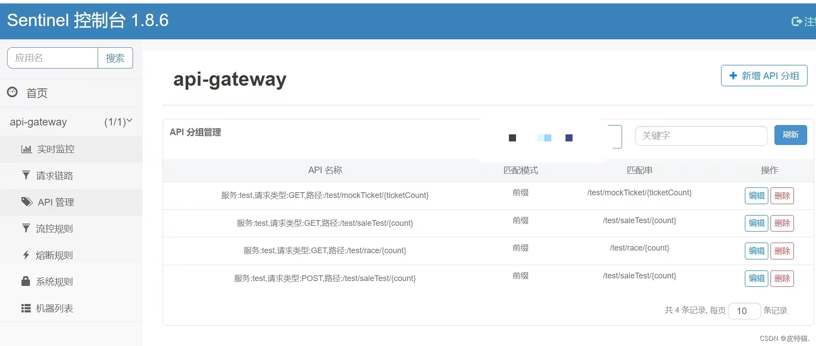
Task: Click the 匹配模式 column header
Action: (520, 170)
